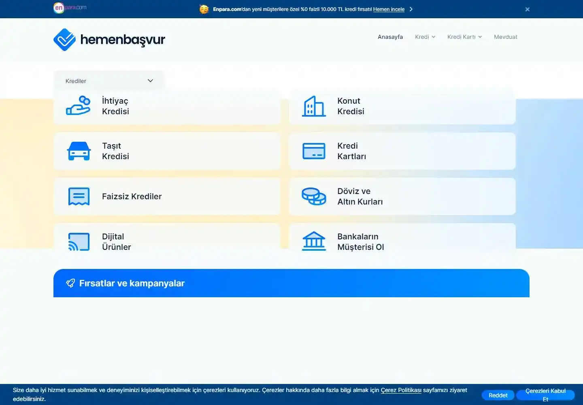Open the Çerez Politikası link
The width and height of the screenshot is (583, 405).
tap(401, 390)
